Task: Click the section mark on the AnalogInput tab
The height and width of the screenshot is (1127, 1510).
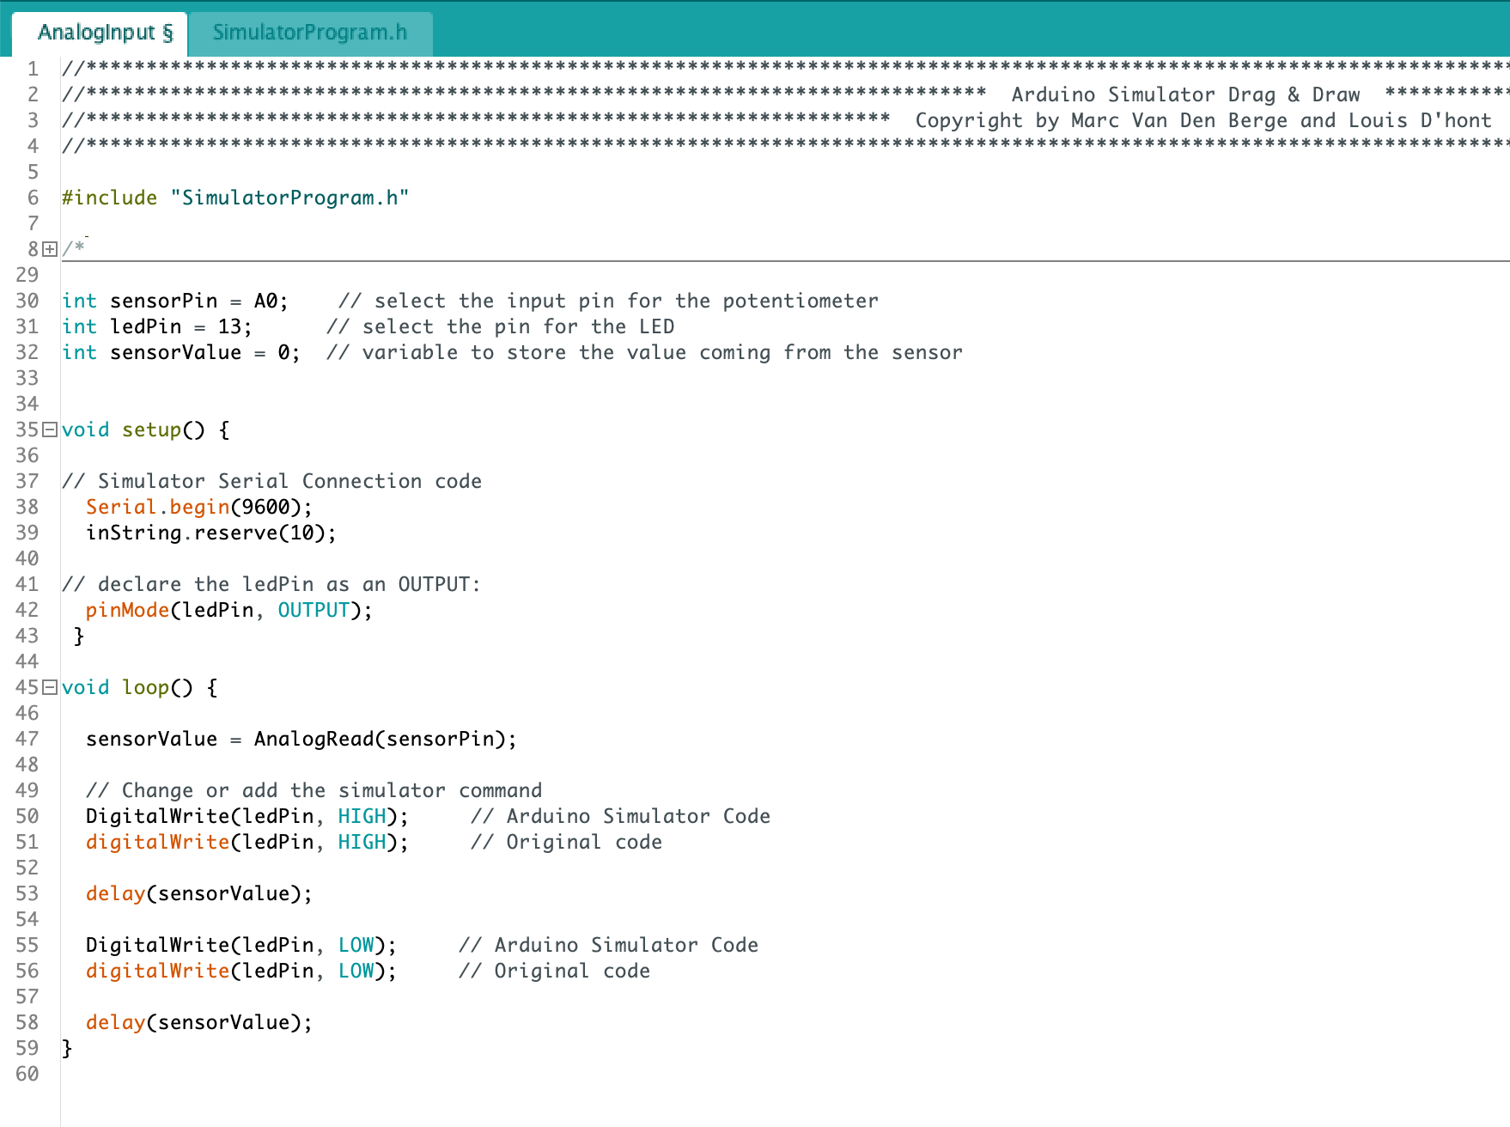Action: tap(169, 33)
